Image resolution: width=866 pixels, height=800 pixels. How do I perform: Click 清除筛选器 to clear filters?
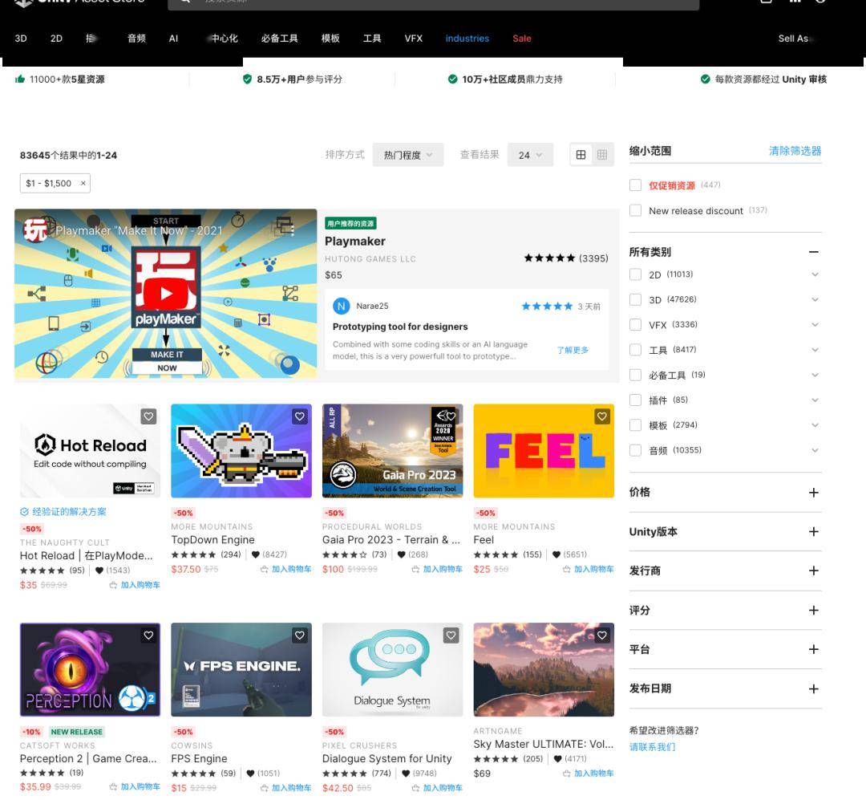[x=795, y=151]
